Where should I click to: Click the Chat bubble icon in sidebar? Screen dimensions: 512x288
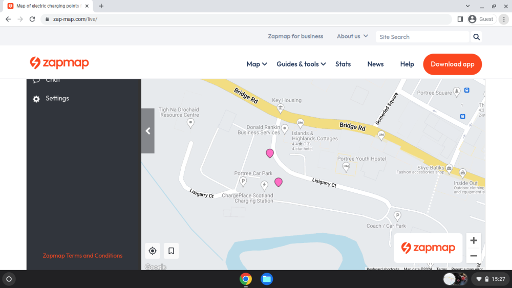36,80
